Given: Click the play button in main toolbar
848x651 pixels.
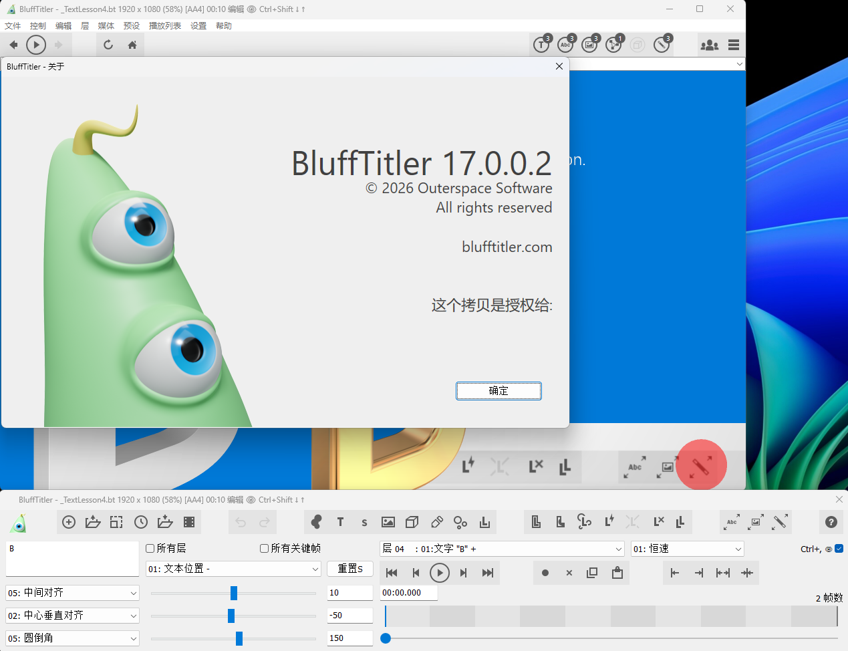Looking at the screenshot, I should pos(36,45).
